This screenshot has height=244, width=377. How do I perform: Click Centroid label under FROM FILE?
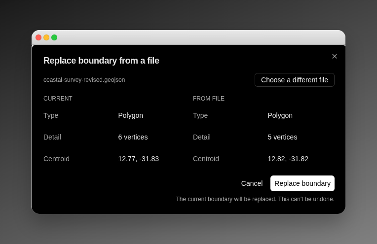tap(206, 159)
